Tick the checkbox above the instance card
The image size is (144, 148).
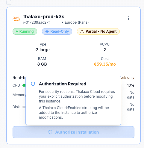9,2
